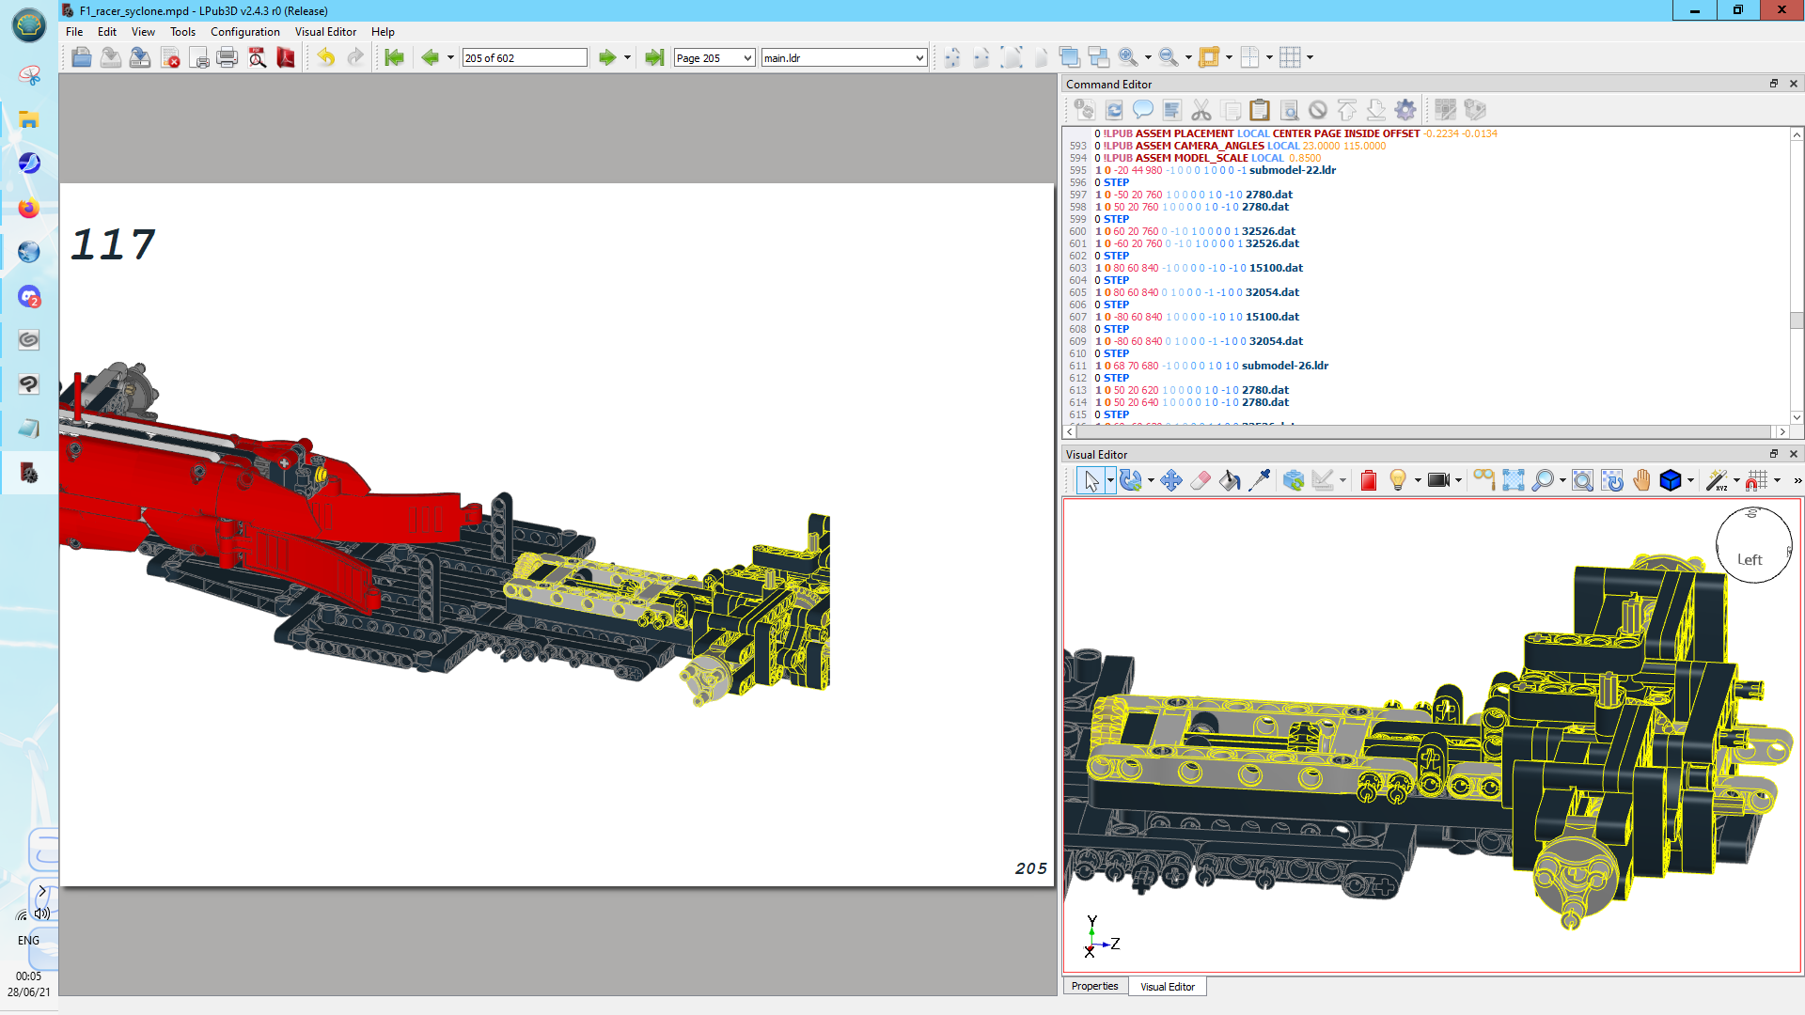
Task: Activate the pan hand tool
Action: 1641,481
